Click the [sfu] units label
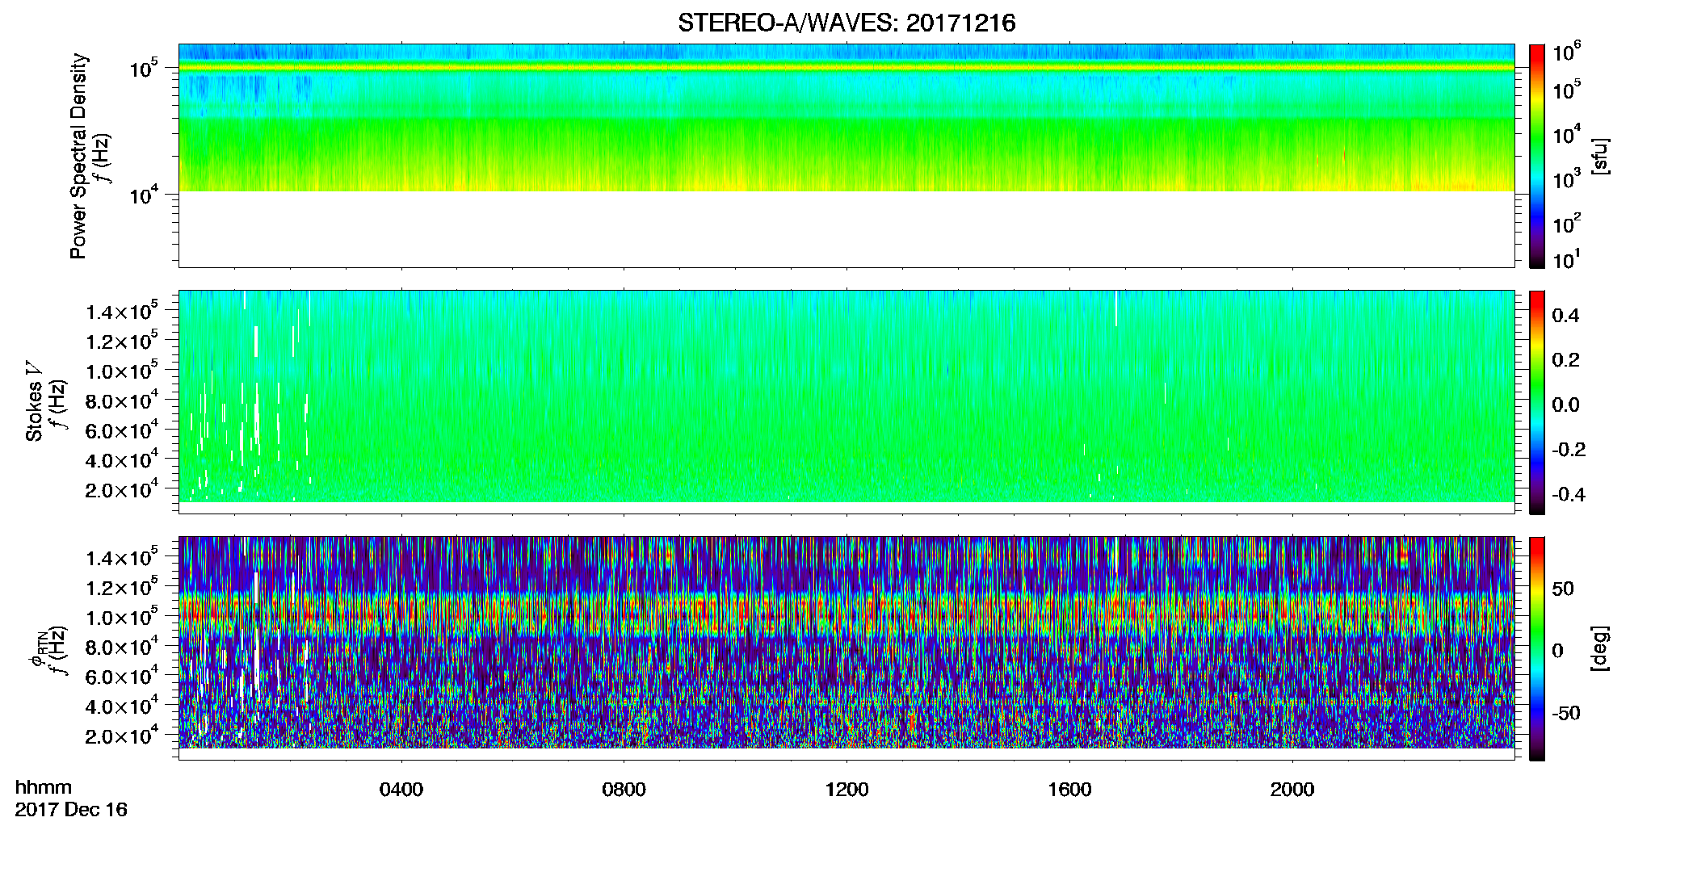The width and height of the screenshot is (1693, 872). pos(1599,157)
